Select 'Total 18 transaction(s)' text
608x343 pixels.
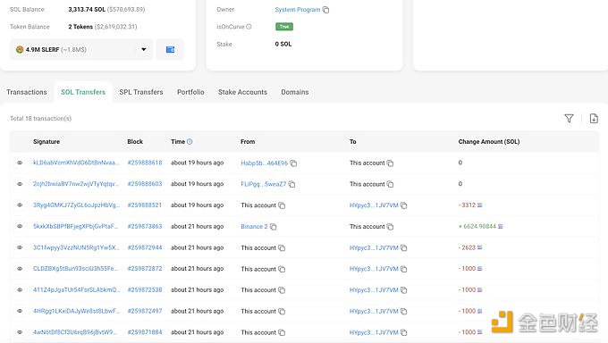41,119
